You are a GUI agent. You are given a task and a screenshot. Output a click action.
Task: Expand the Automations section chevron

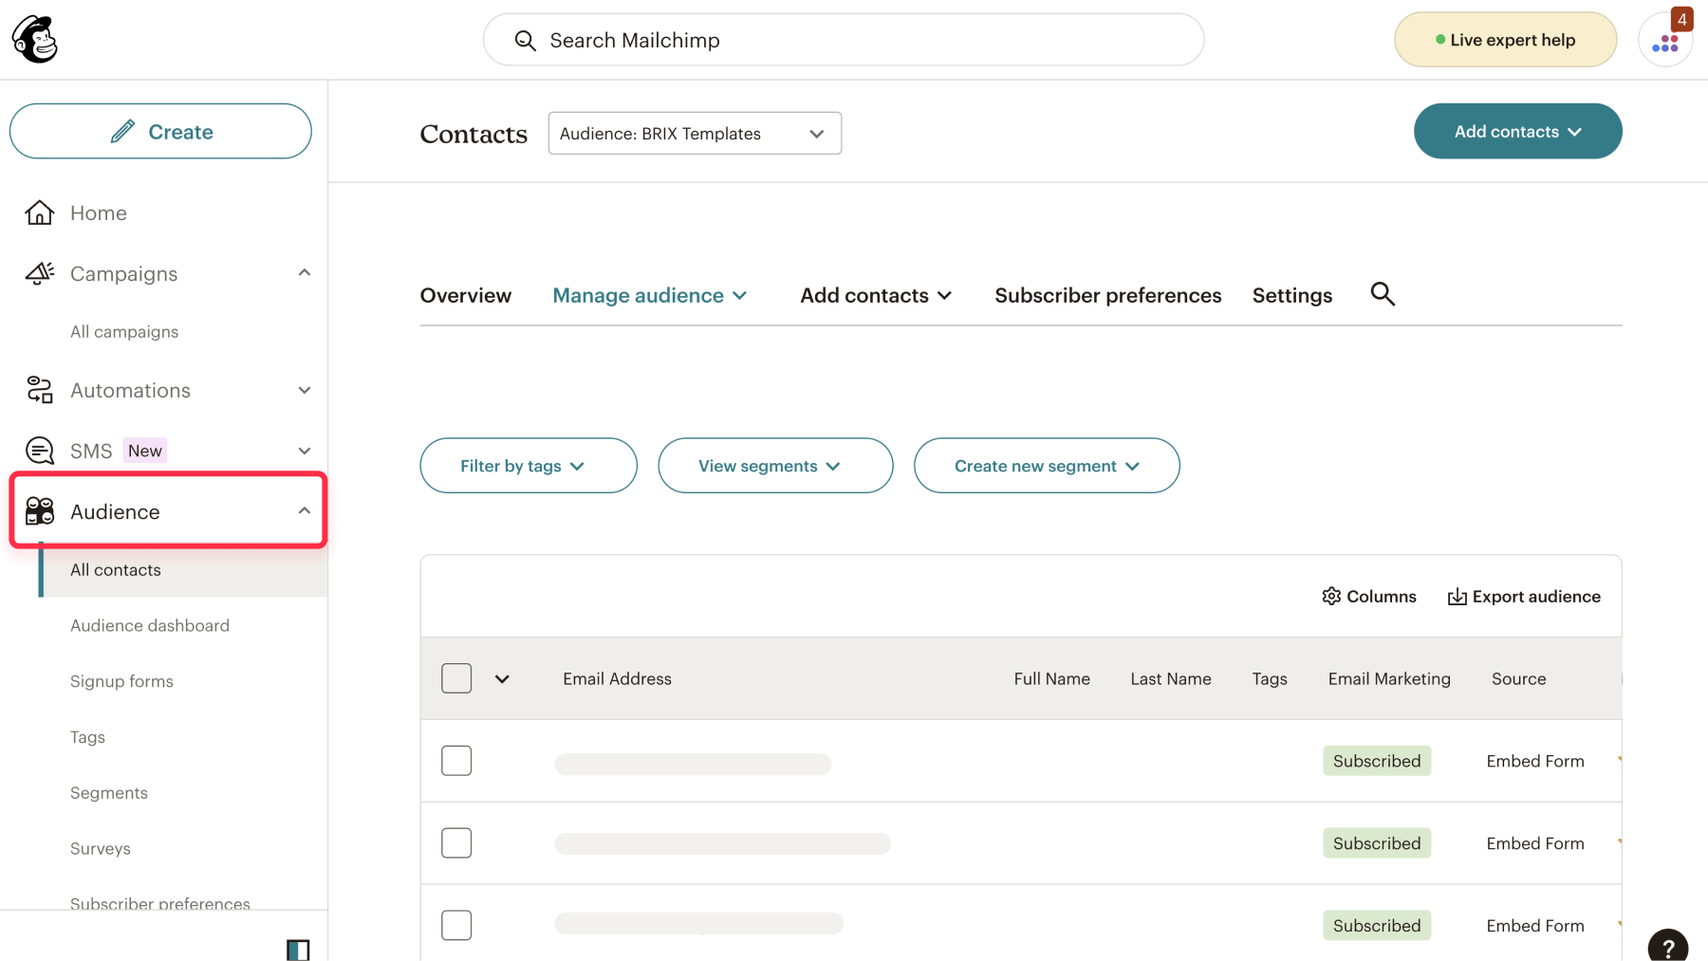point(305,390)
